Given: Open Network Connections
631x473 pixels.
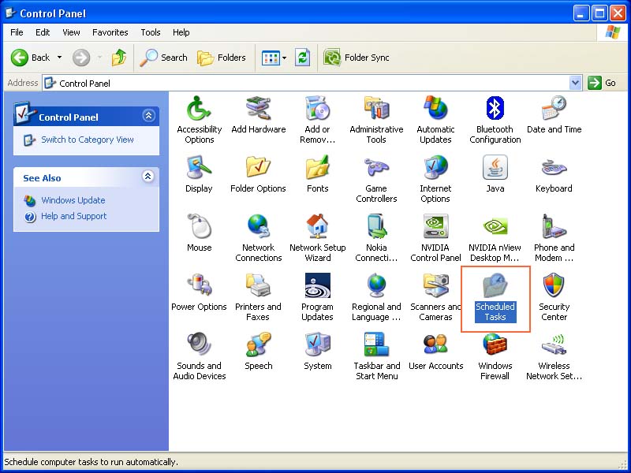Looking at the screenshot, I should click(259, 238).
